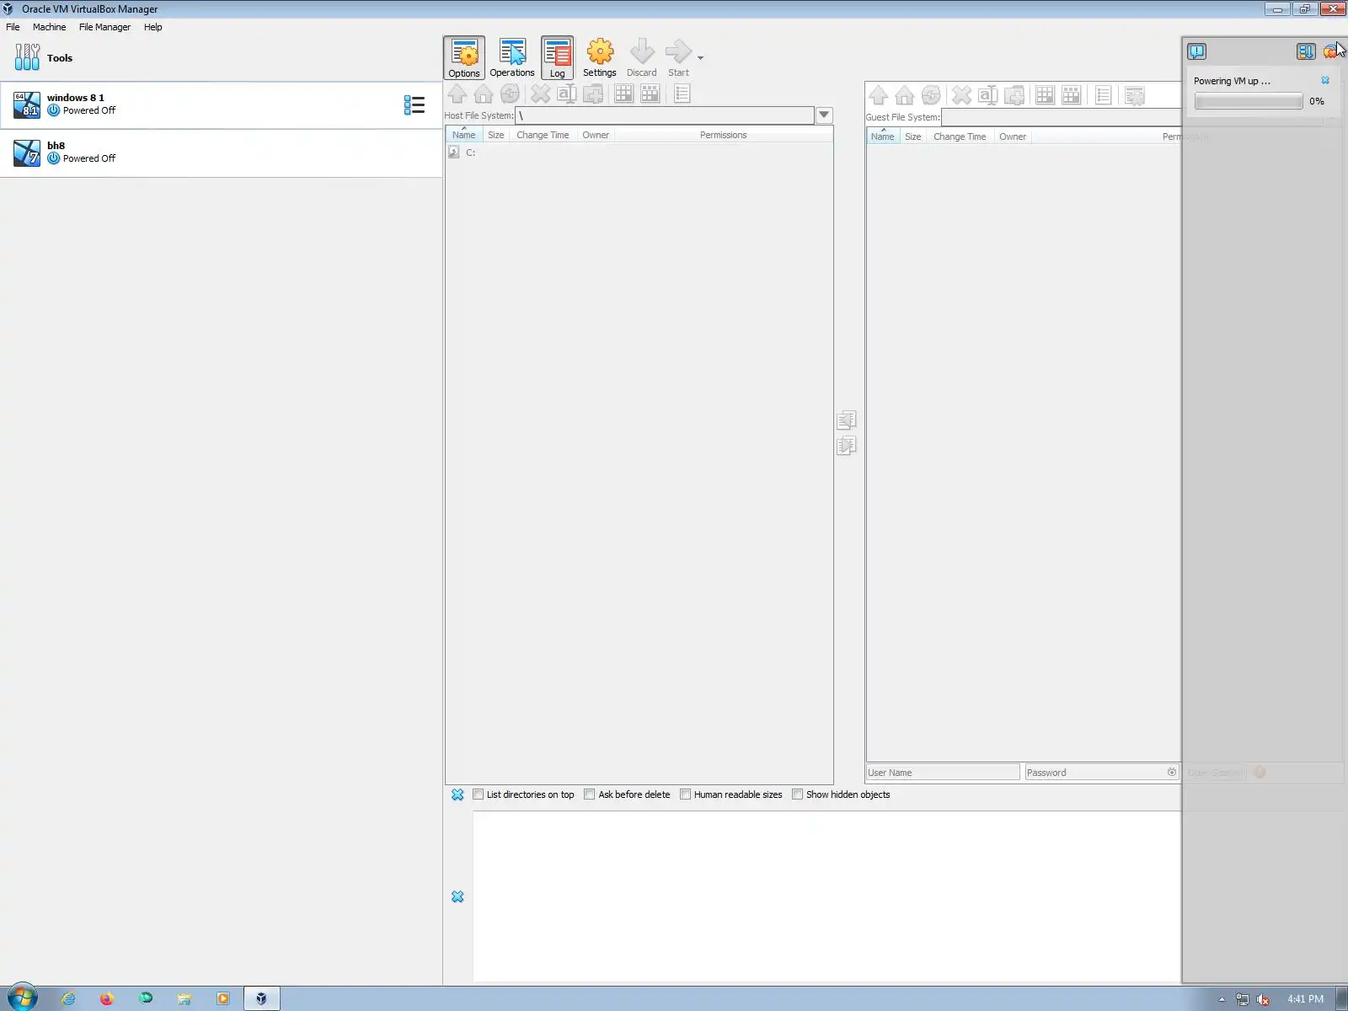
Task: Click host panel select-all icon
Action: [x=623, y=94]
